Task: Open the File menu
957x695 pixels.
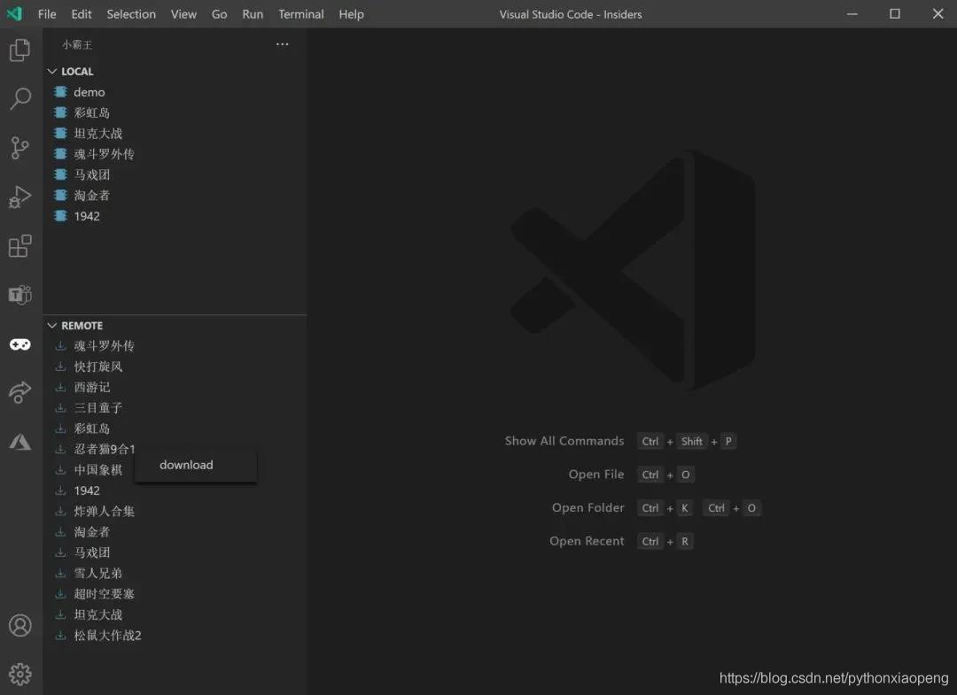Action: [47, 14]
